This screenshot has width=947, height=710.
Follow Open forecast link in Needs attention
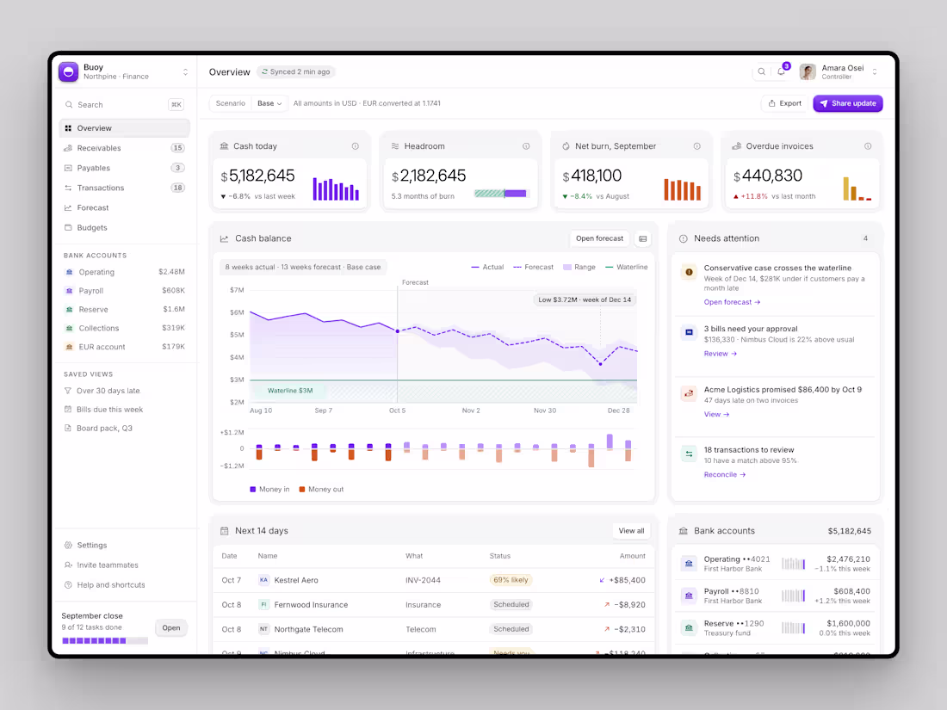click(732, 302)
